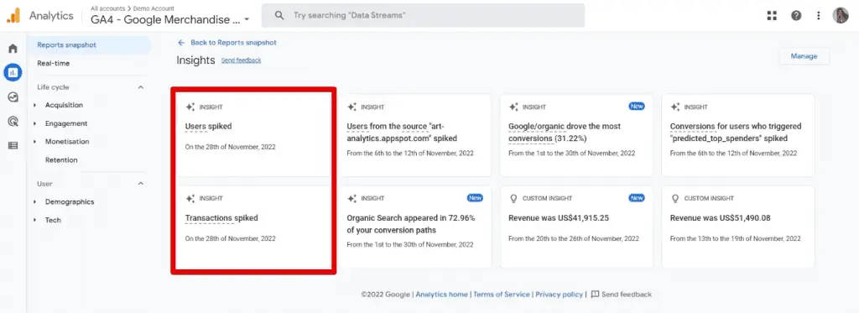Click Send feedback link next to Insights

pos(241,60)
